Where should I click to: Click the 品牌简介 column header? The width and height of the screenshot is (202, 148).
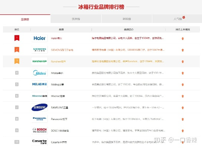[129, 30]
